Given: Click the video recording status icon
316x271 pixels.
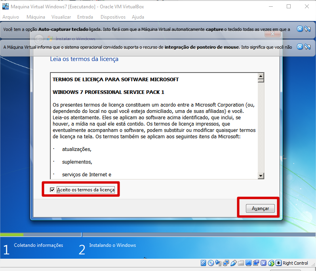Looking at the screenshot, I should click(x=256, y=263).
